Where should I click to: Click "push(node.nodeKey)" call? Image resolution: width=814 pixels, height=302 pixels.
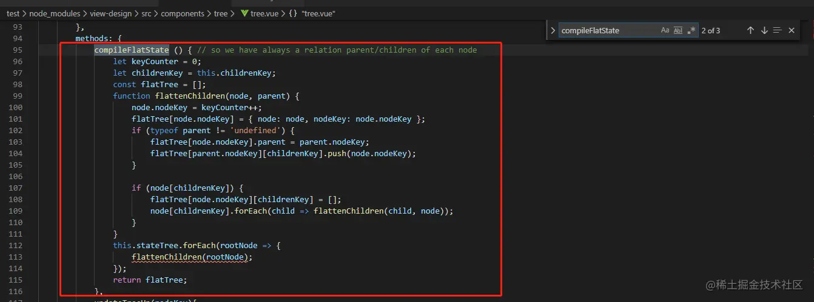point(369,153)
